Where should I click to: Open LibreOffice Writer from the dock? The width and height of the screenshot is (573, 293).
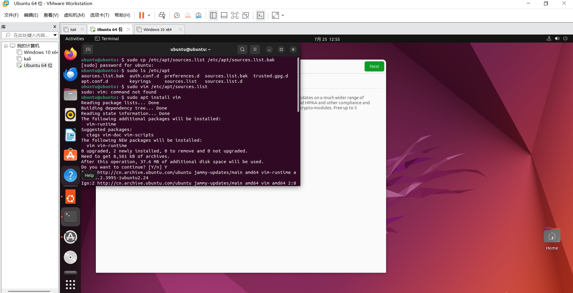(x=70, y=135)
